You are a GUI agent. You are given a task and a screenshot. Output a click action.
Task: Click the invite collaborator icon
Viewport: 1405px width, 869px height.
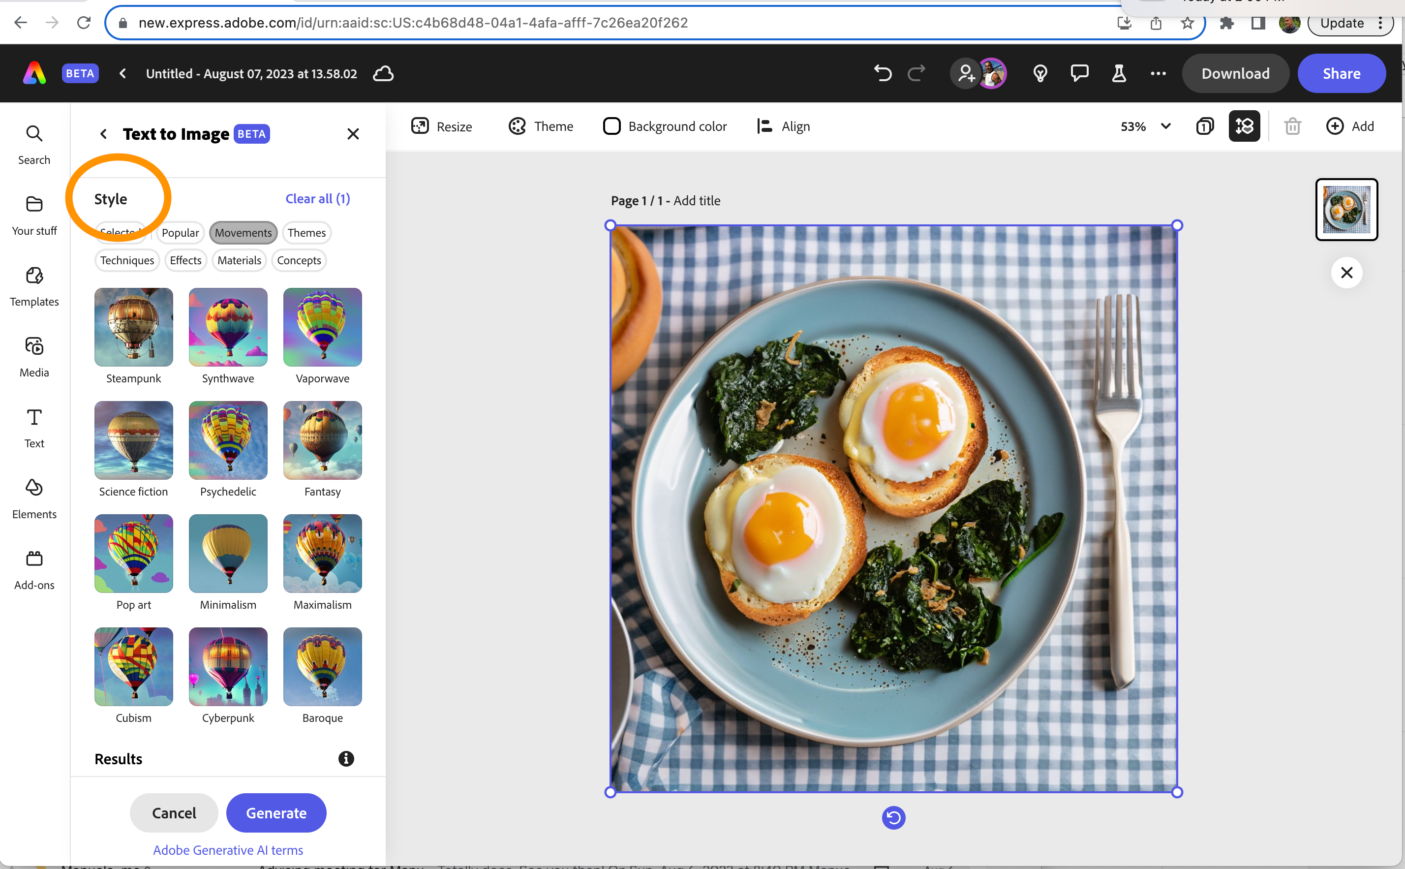click(966, 74)
